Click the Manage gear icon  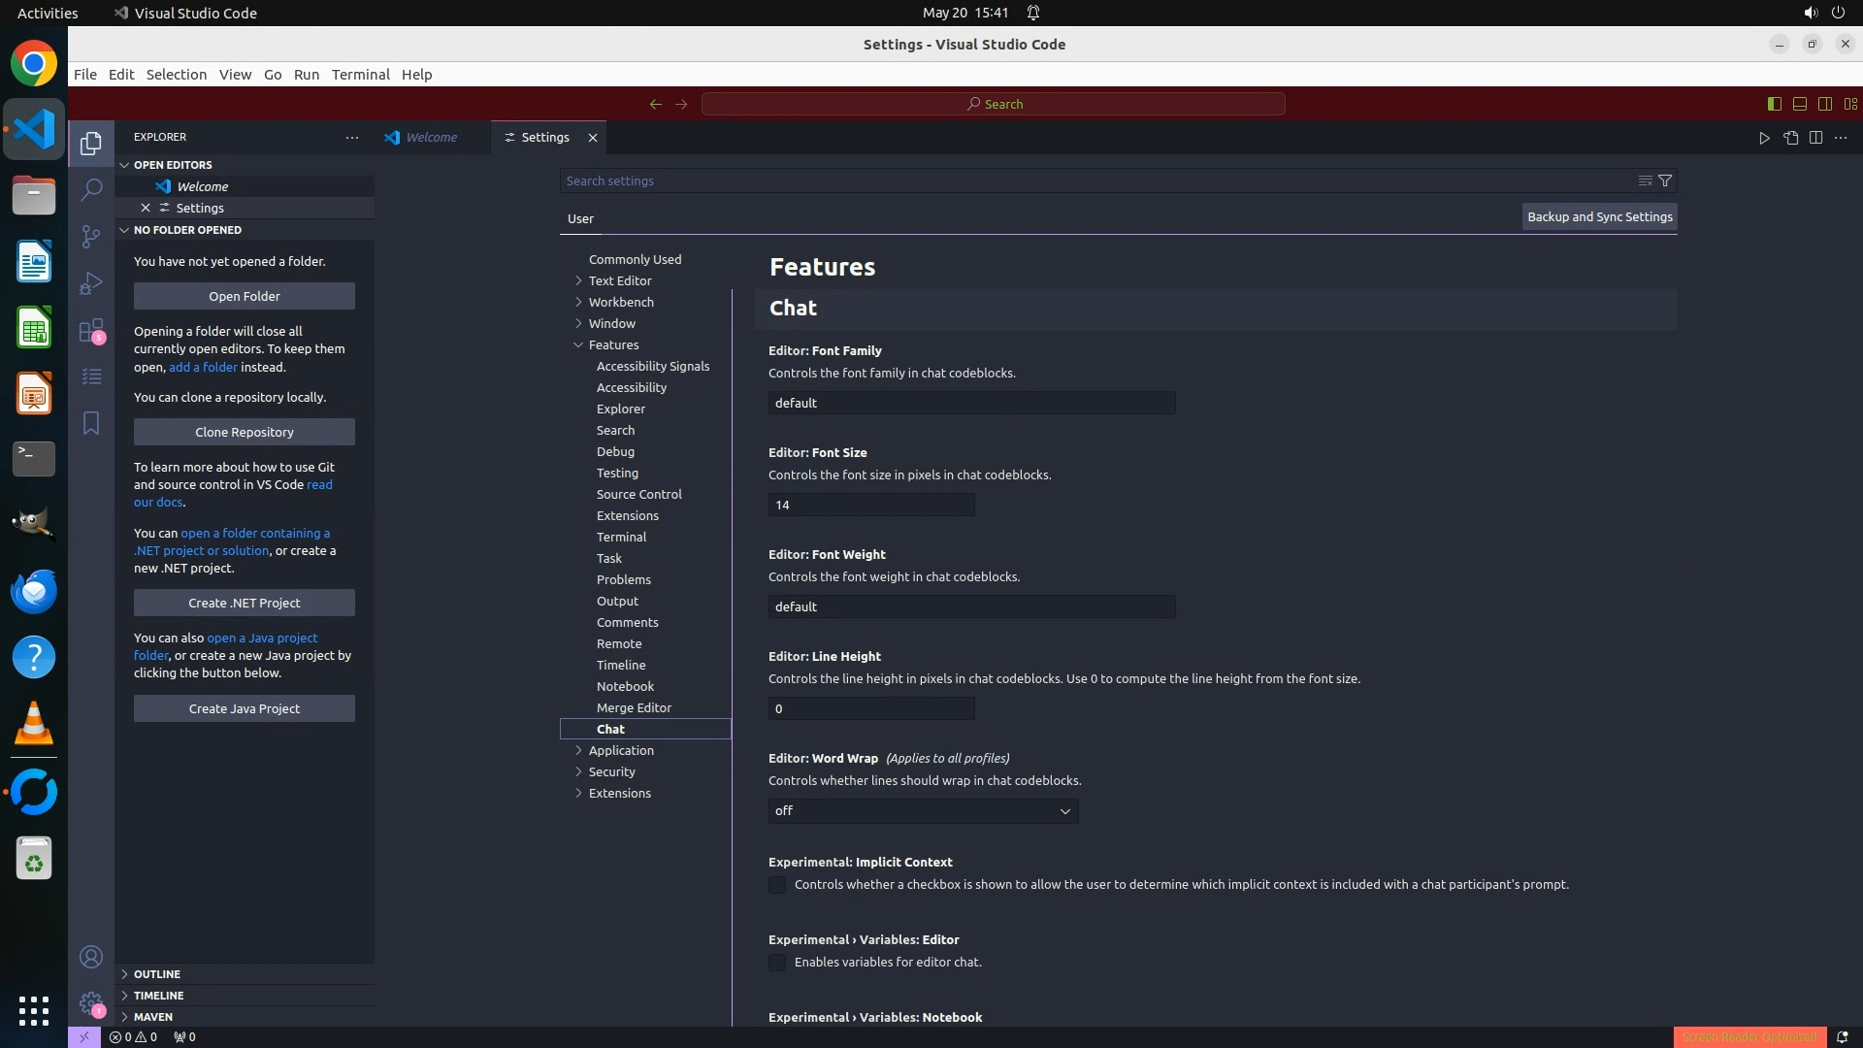pos(91,1003)
